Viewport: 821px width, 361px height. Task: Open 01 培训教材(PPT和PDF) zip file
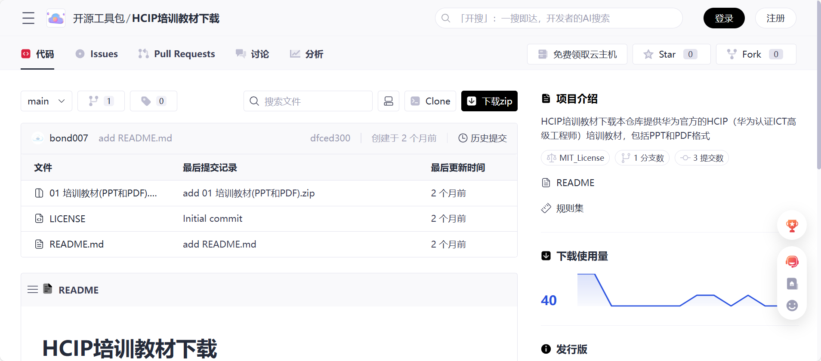[103, 193]
